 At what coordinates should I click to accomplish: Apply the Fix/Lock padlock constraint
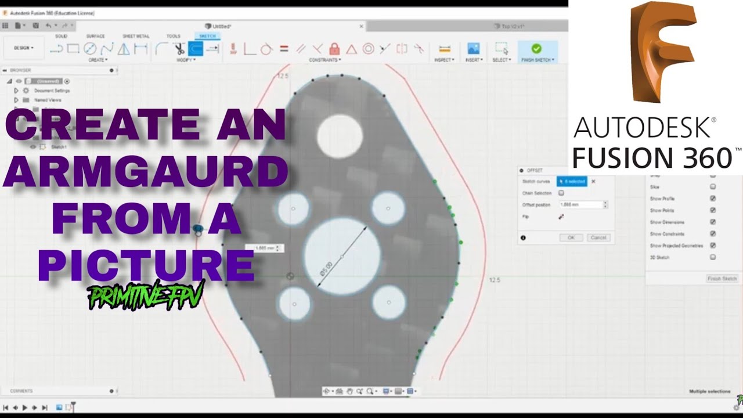334,49
